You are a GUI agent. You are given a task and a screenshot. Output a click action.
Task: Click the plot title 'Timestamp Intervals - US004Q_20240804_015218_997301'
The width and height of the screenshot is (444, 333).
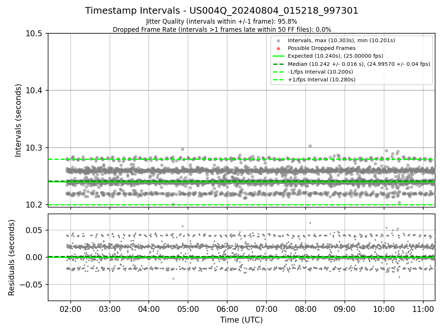(222, 11)
